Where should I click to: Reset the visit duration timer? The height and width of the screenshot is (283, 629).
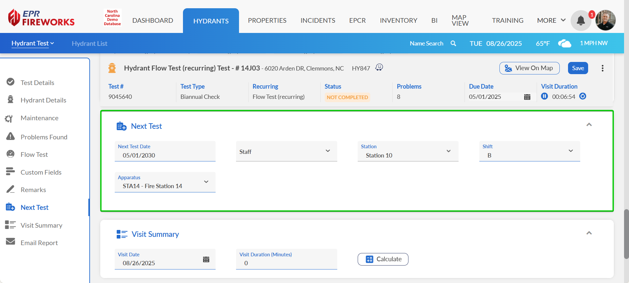click(x=583, y=96)
